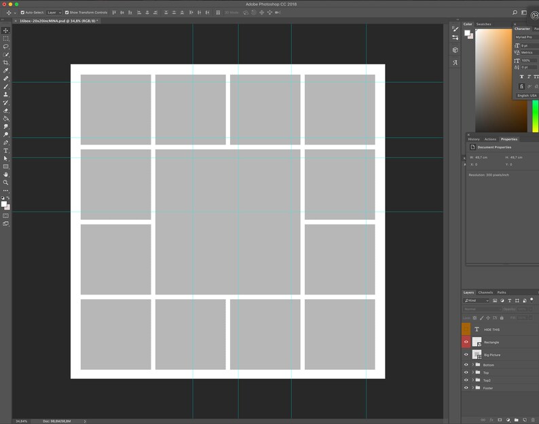
Task: Open the Edit Toolbar ellipsis menu
Action: click(x=6, y=191)
